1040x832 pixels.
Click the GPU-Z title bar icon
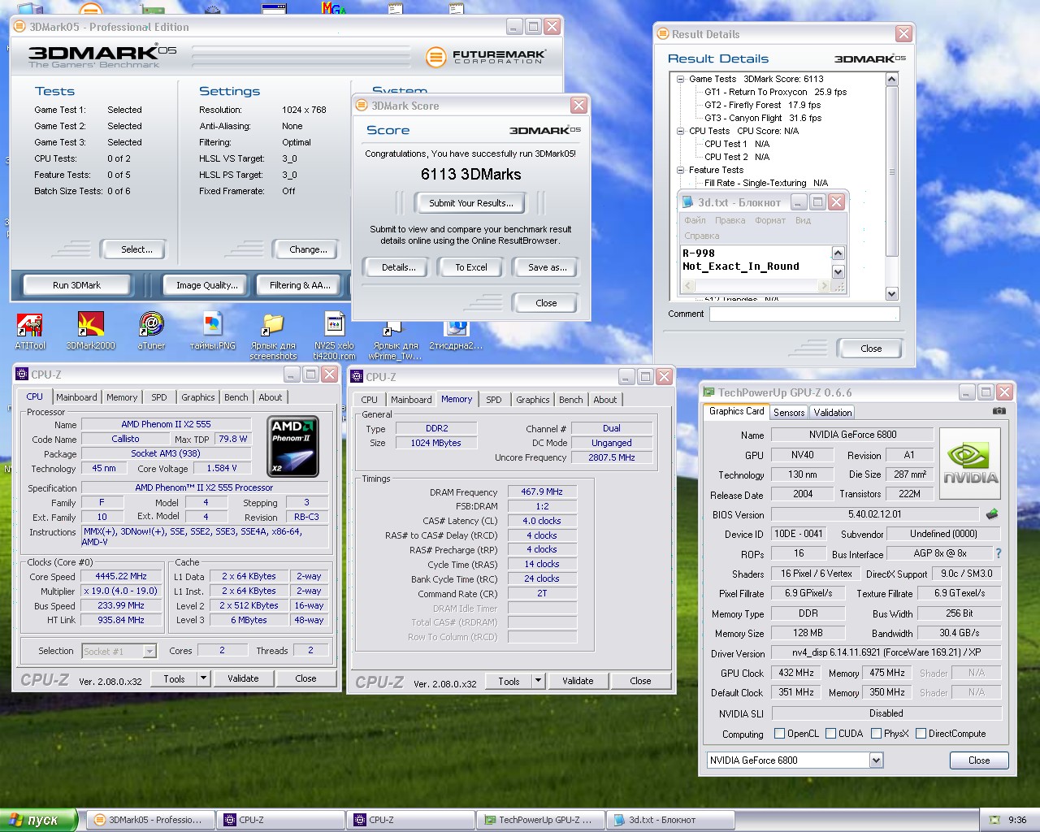click(x=709, y=392)
